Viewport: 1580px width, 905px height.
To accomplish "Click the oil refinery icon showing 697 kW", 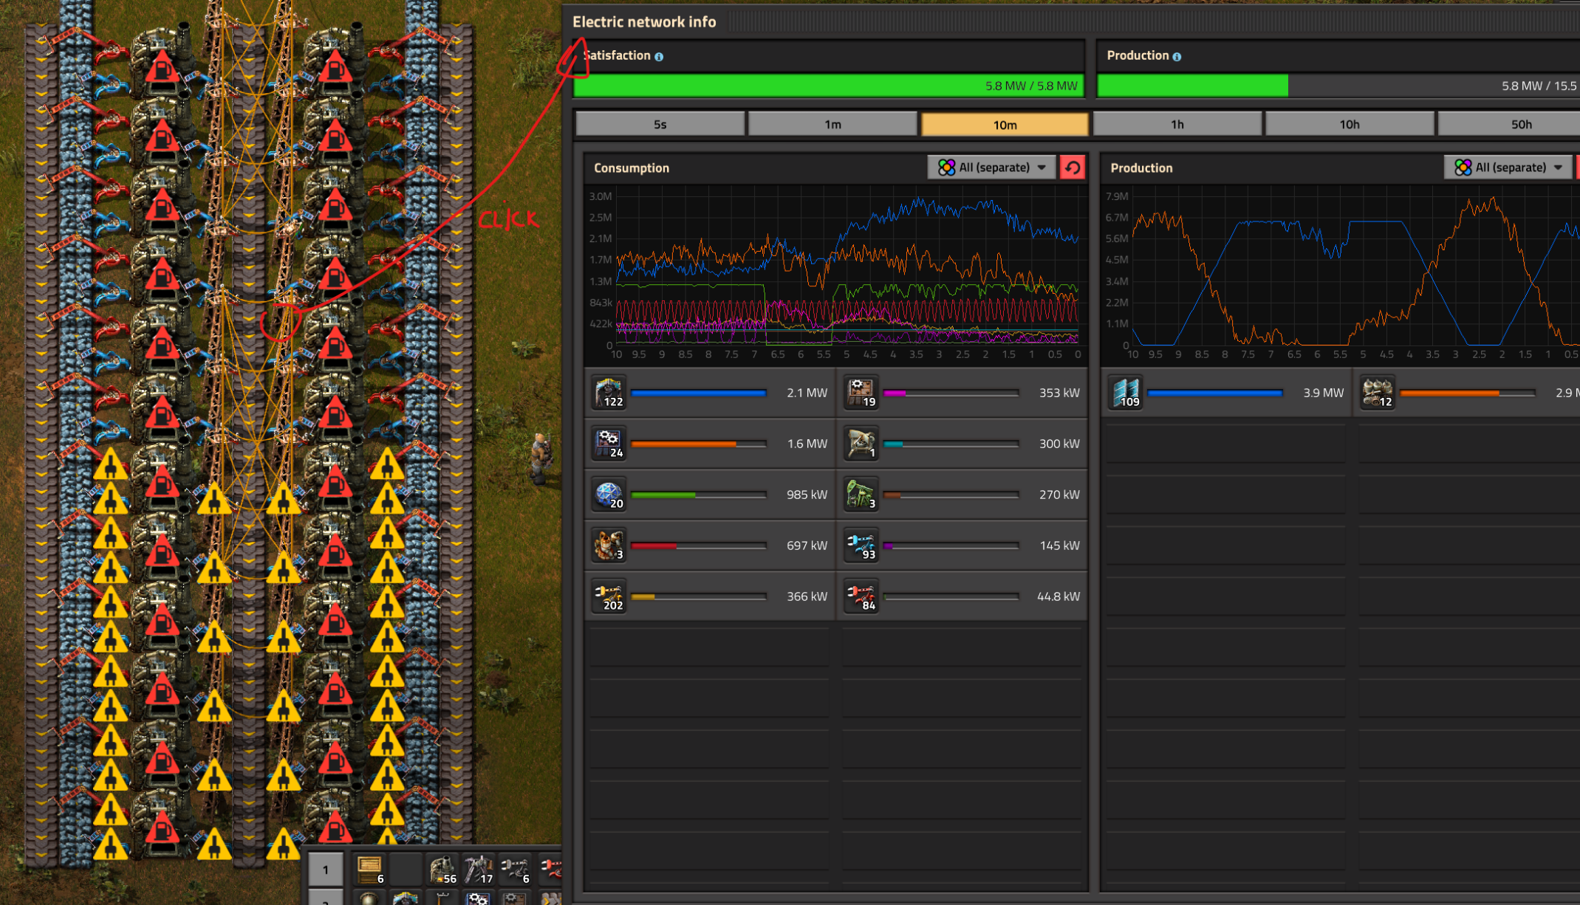I will pos(609,546).
